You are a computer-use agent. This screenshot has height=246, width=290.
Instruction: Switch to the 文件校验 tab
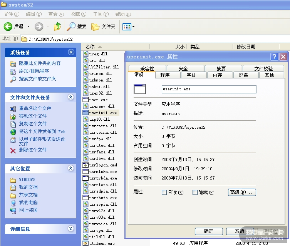[263, 68]
